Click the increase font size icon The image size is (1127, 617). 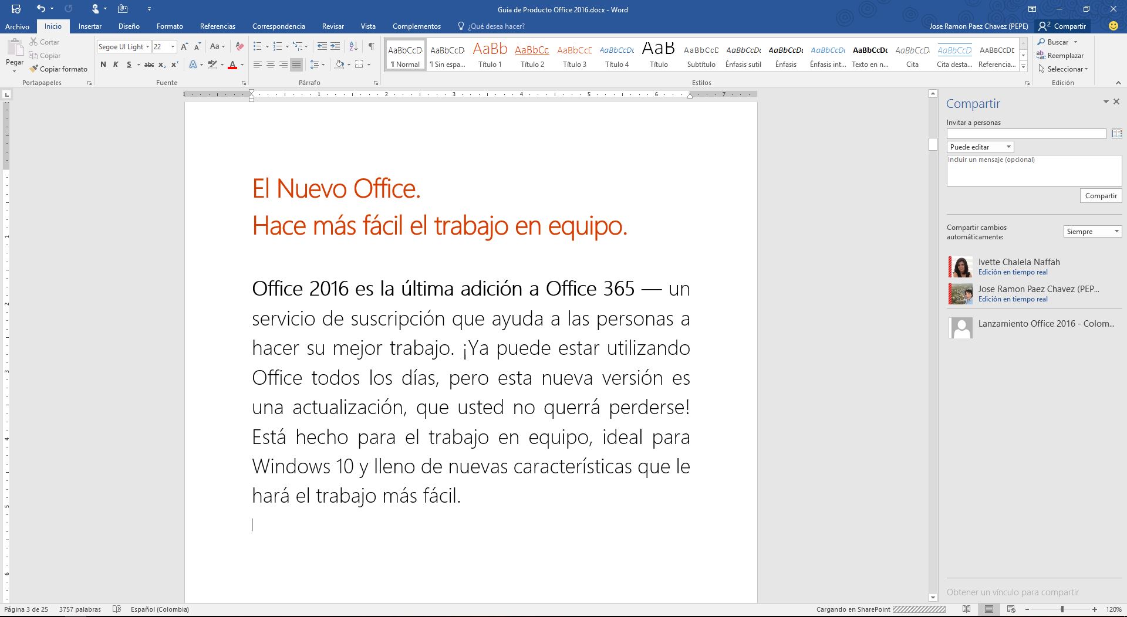coord(184,46)
